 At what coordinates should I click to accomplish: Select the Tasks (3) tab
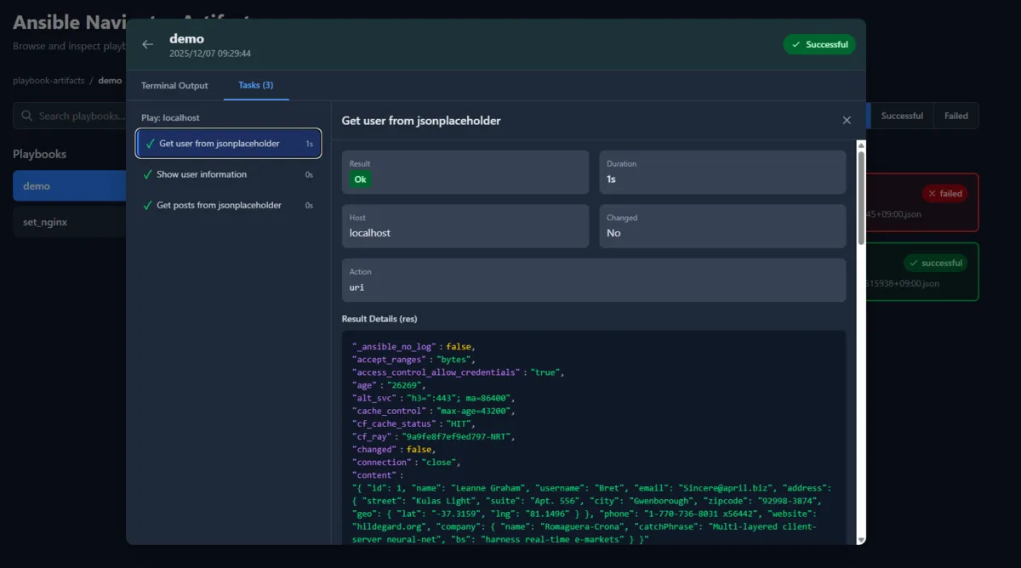click(256, 85)
